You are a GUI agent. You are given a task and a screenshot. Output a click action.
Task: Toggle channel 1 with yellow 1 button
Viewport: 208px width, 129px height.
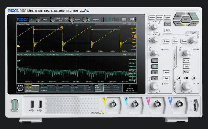(x=155, y=60)
